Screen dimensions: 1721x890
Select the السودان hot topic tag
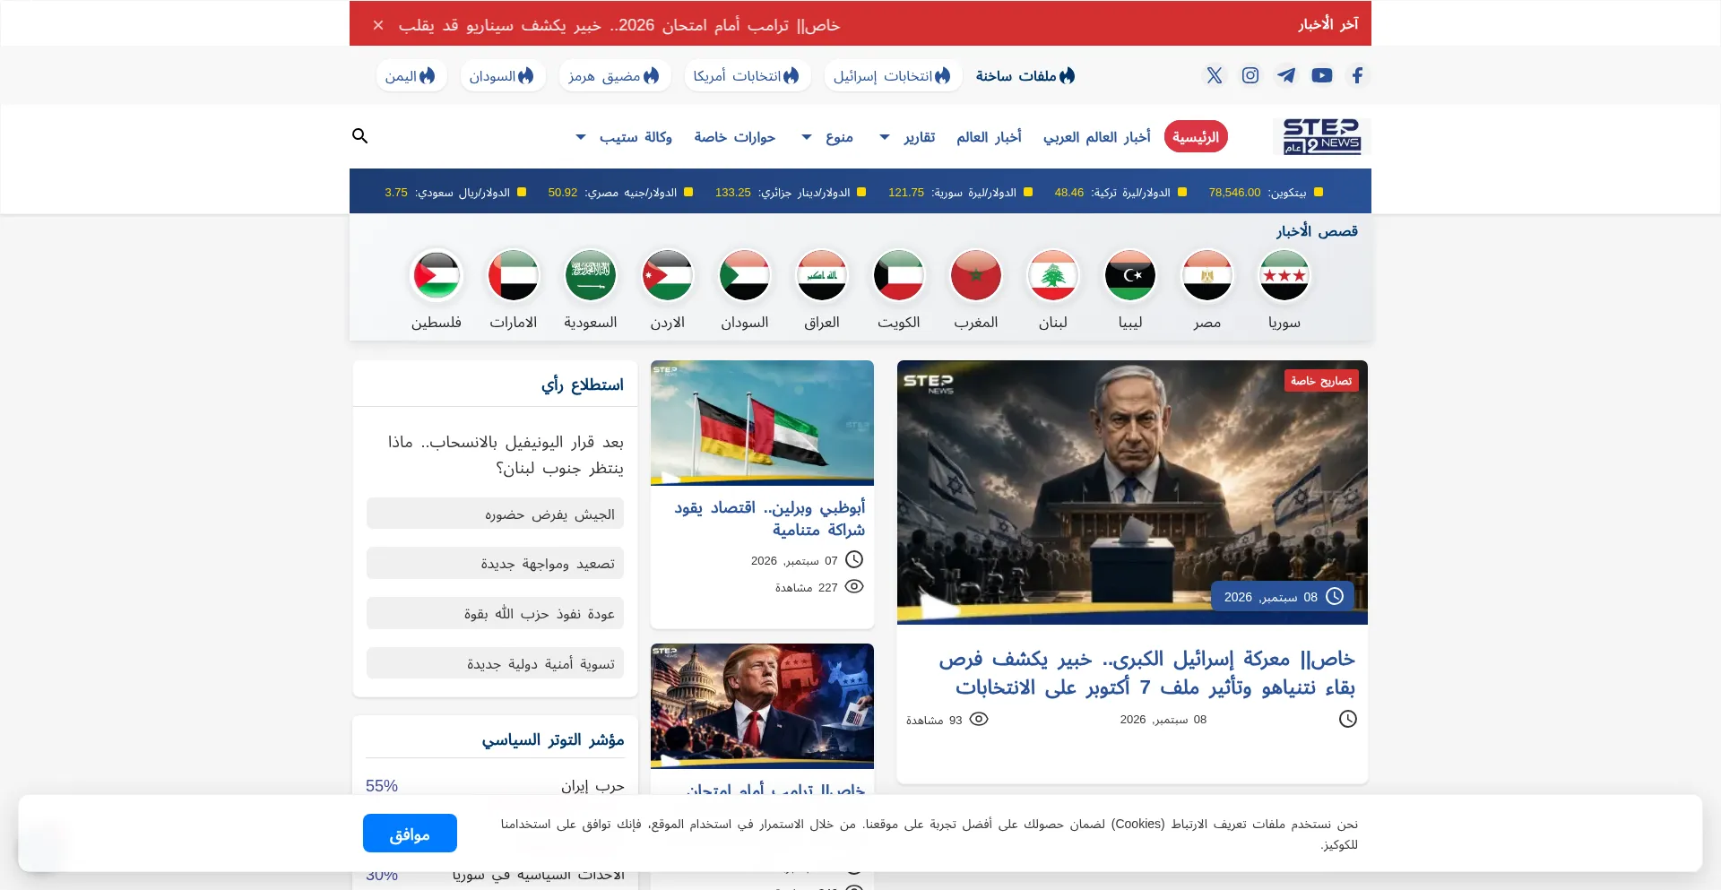pyautogui.click(x=503, y=76)
